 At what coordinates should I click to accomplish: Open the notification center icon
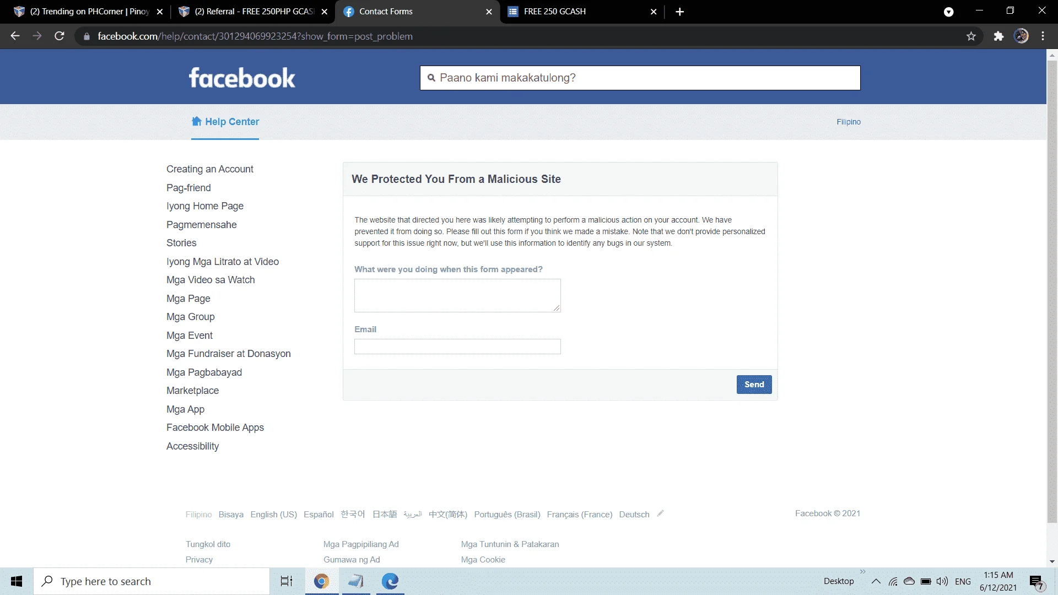(1037, 582)
